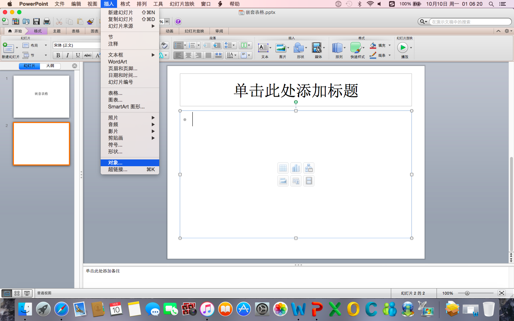Insert SmartArt using placeholder icon on slide

(x=309, y=168)
